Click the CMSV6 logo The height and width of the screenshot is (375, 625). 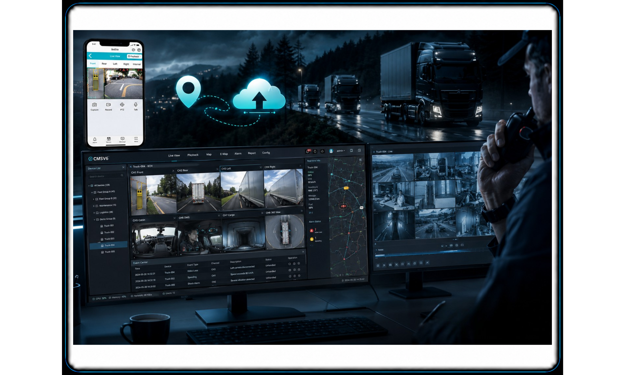[x=98, y=159]
